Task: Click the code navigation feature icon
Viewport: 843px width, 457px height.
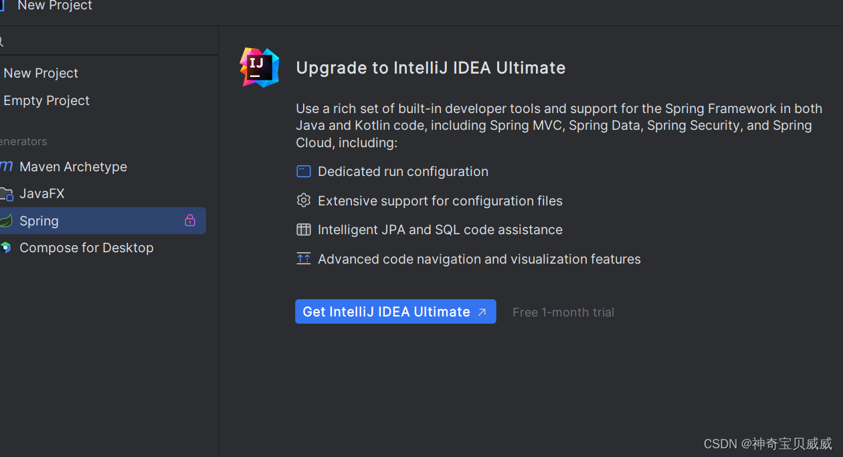Action: point(304,259)
